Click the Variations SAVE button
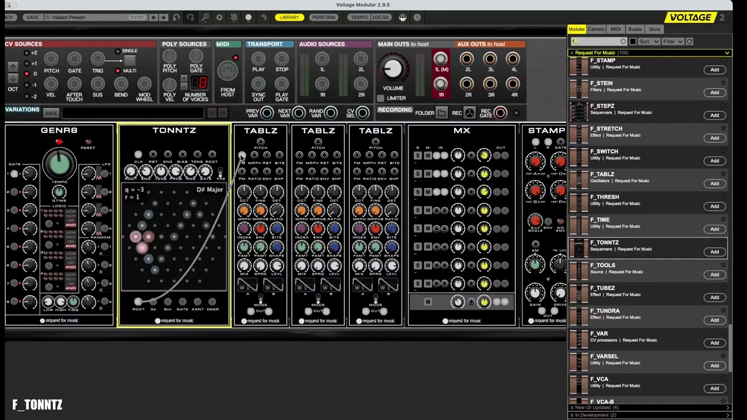 51,113
